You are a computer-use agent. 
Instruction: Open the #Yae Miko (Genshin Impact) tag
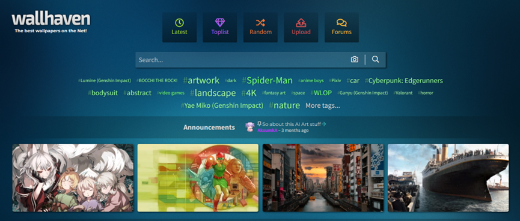[222, 106]
